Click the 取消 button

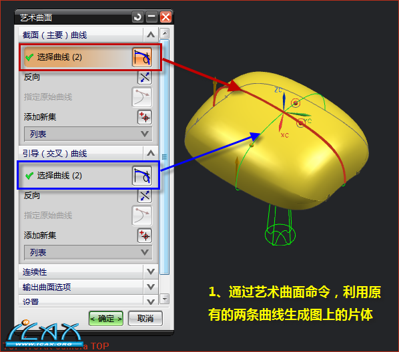(x=145, y=319)
